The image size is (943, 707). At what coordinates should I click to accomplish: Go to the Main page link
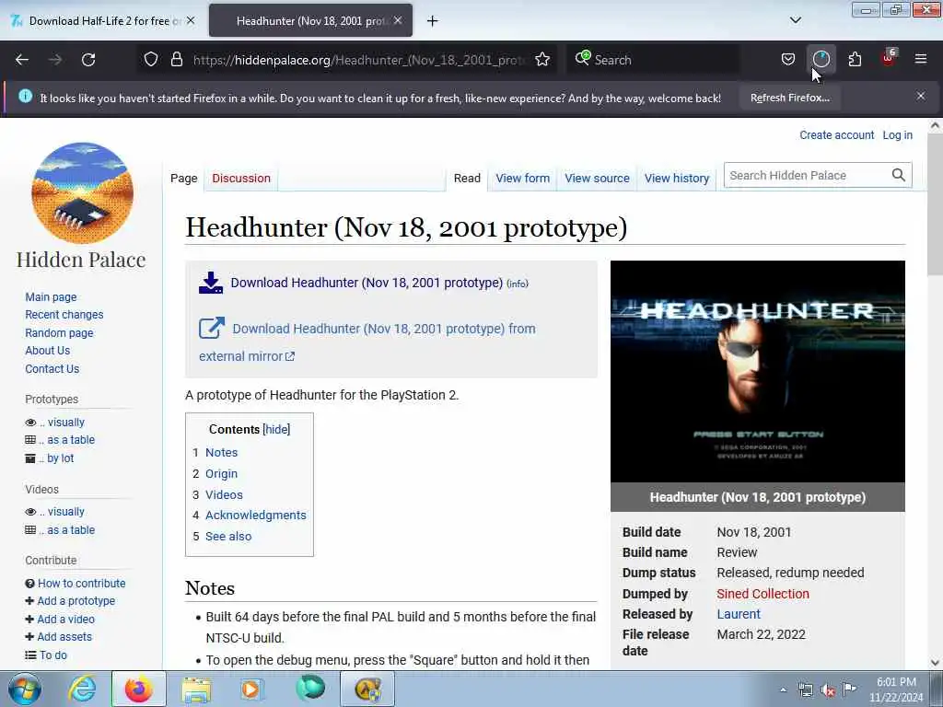(x=52, y=297)
